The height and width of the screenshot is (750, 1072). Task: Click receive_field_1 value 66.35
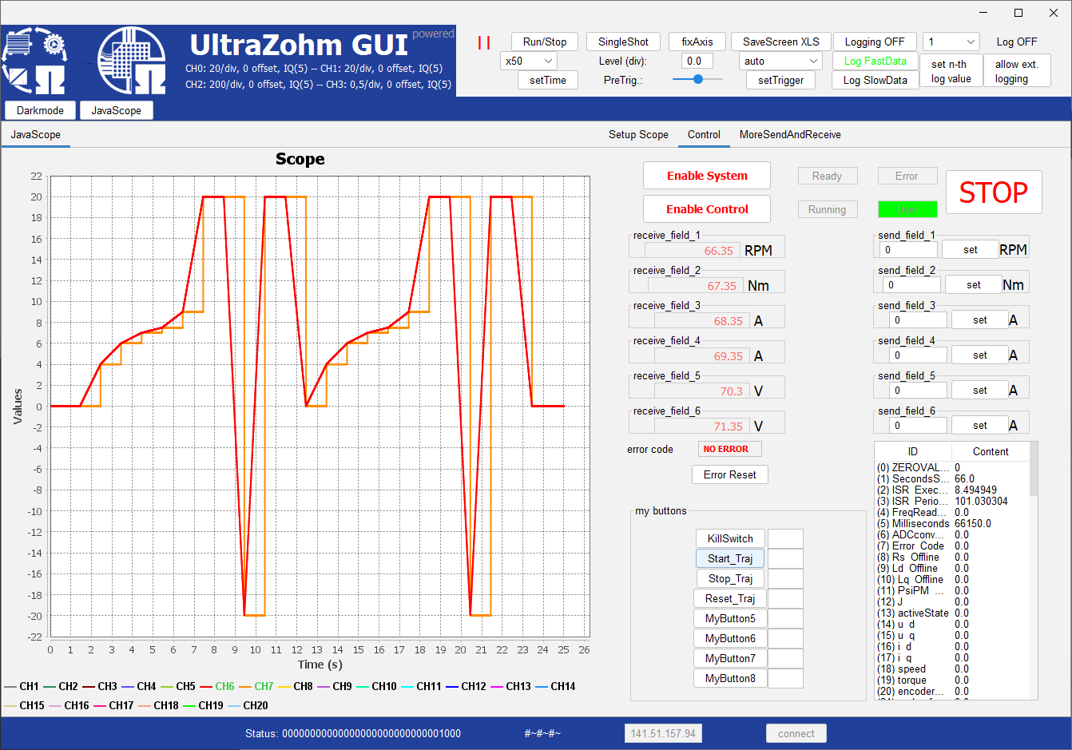[692, 251]
